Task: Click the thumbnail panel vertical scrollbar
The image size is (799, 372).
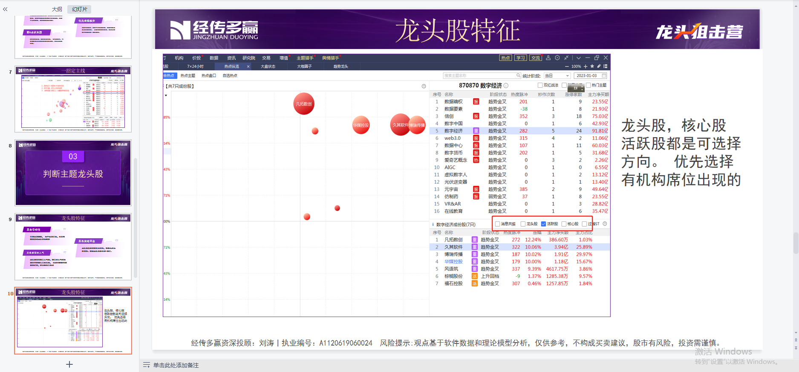Action: tap(136, 217)
